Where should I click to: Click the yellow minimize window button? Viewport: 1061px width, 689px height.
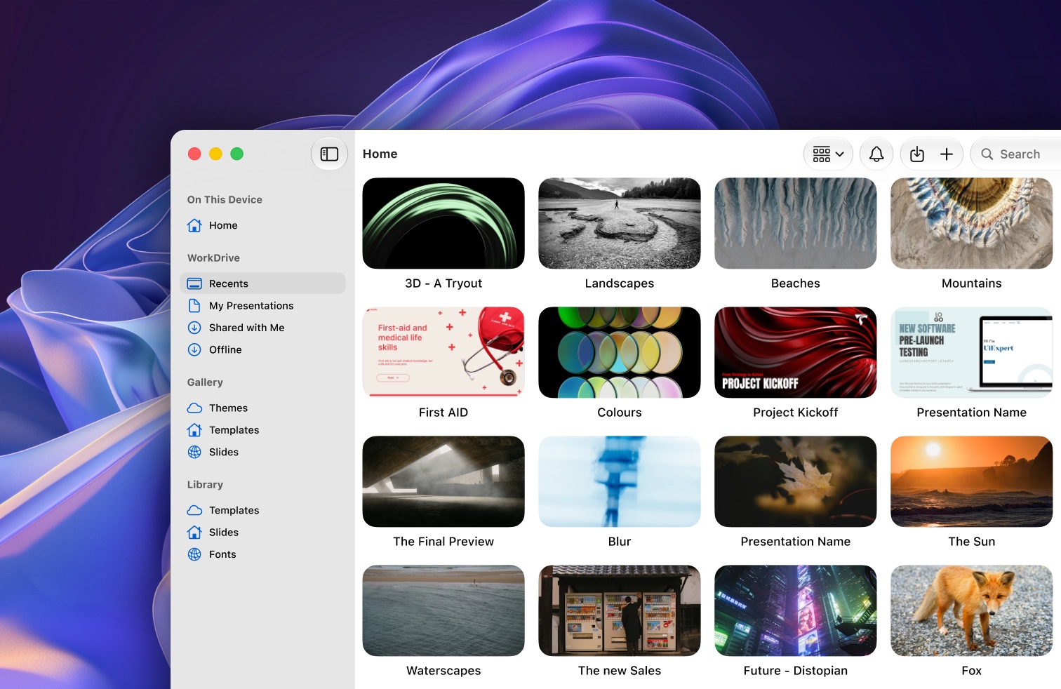pos(216,154)
